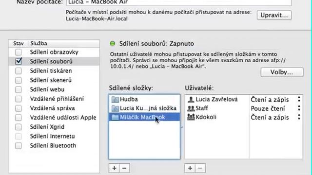Remove selected shared folder with minus button

coord(124,168)
